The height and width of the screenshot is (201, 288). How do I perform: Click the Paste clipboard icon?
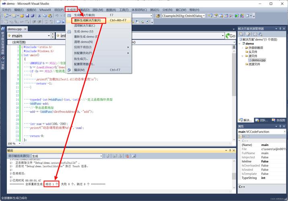pyautogui.click(x=50, y=16)
